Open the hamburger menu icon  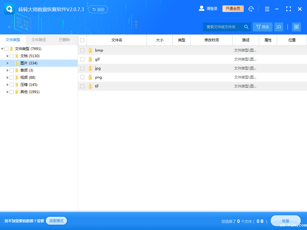click(267, 9)
